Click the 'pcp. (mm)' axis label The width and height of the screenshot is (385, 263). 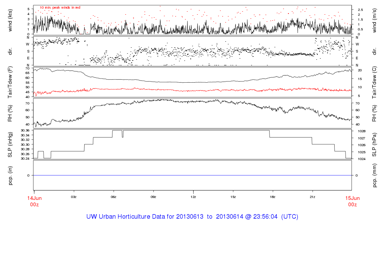374,175
